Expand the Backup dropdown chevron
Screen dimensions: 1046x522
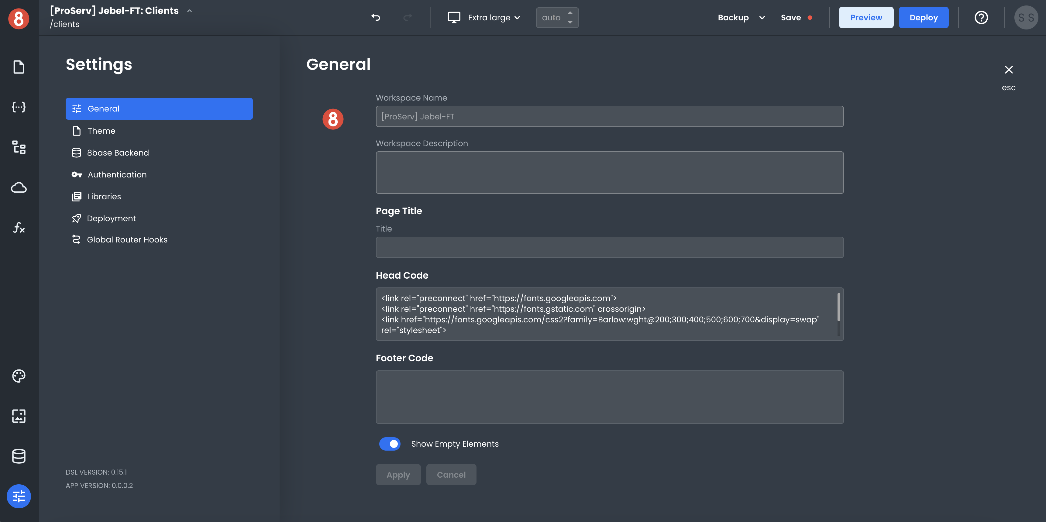(x=762, y=17)
